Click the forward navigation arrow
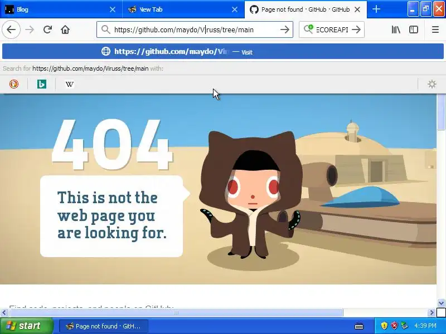Viewport: 446px width, 334px height. (x=30, y=30)
